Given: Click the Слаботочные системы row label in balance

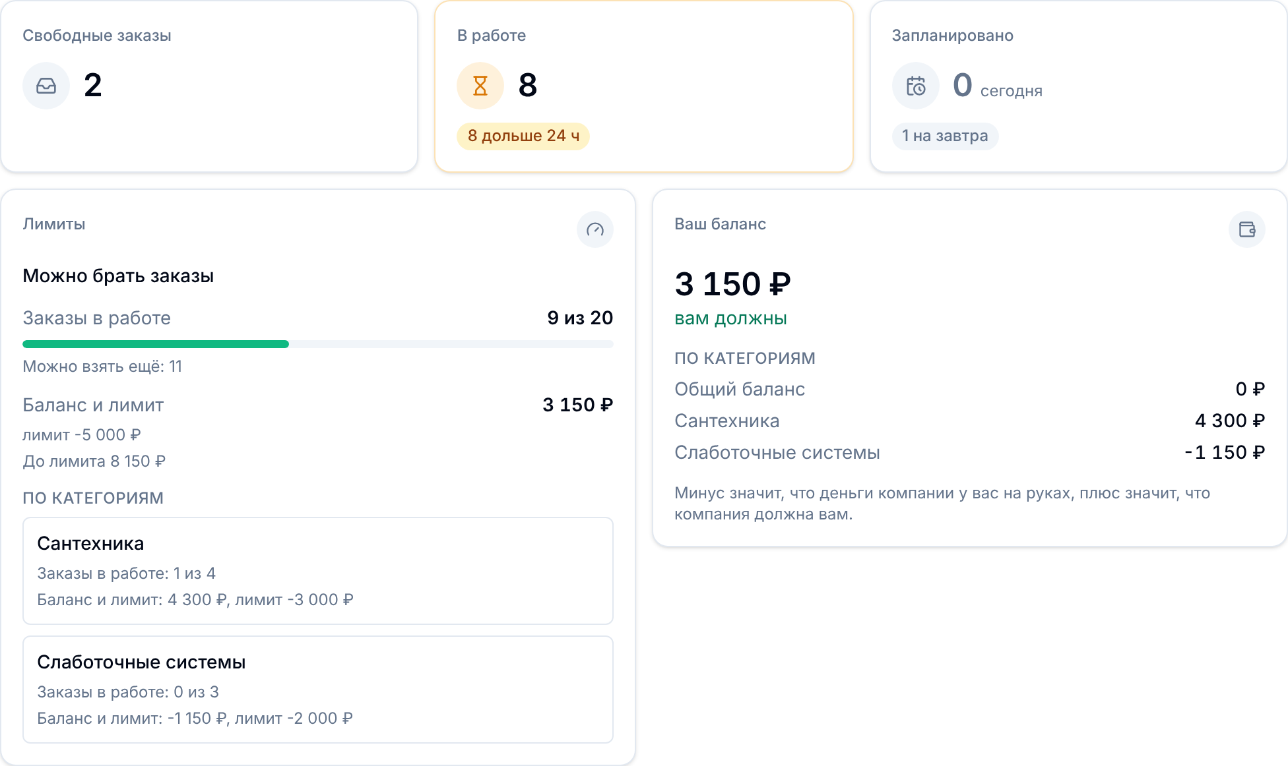Looking at the screenshot, I should [777, 452].
